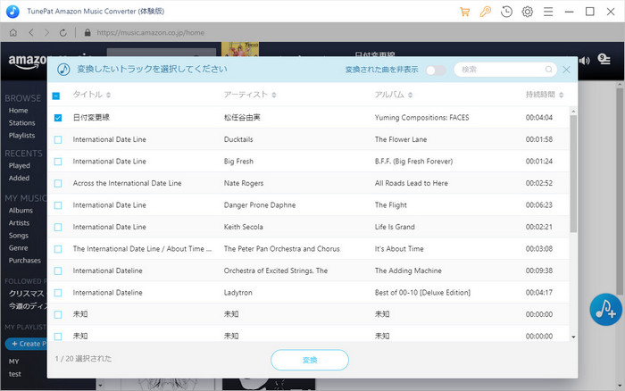Open the hamburger menu icon
625x391 pixels.
(x=548, y=12)
